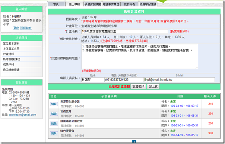This screenshot has width=225, height=144.
Task: Open 單位基本資料 in the function menu
Action: (x=11, y=44)
